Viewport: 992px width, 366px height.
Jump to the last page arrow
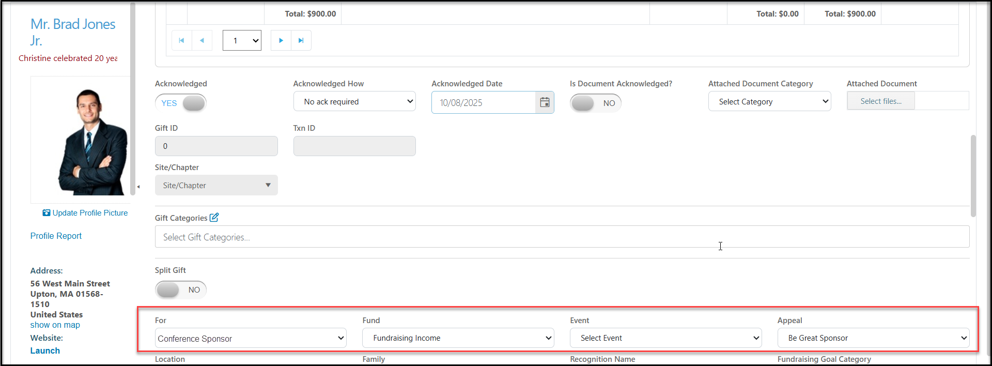301,40
